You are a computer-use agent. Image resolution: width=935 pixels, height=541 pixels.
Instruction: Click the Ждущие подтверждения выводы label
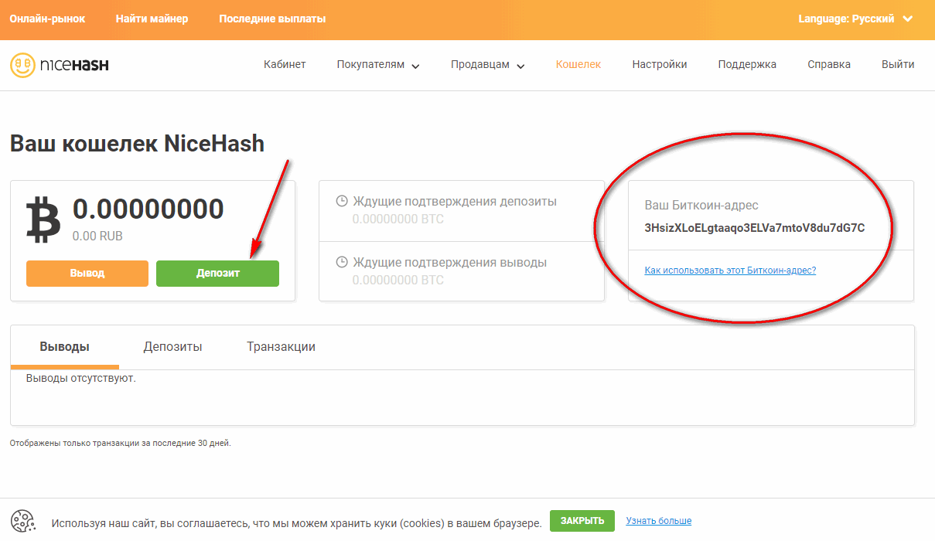[449, 263]
